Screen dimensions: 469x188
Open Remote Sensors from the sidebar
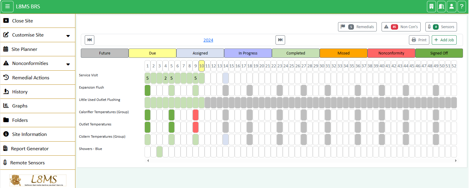click(27, 163)
